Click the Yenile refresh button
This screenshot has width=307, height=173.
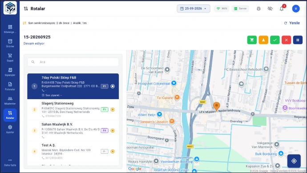[x=292, y=23]
